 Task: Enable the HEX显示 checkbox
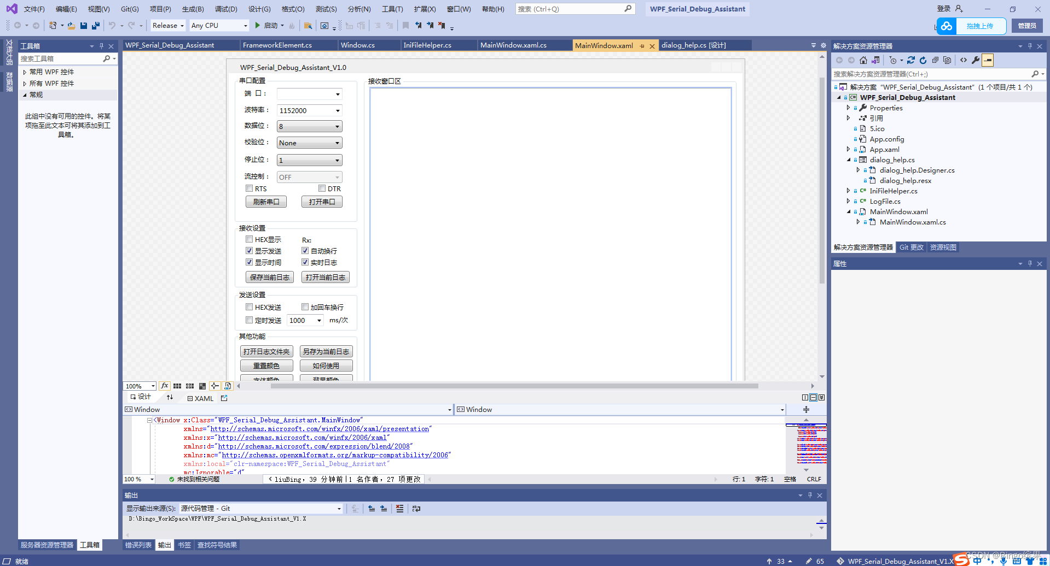(250, 239)
